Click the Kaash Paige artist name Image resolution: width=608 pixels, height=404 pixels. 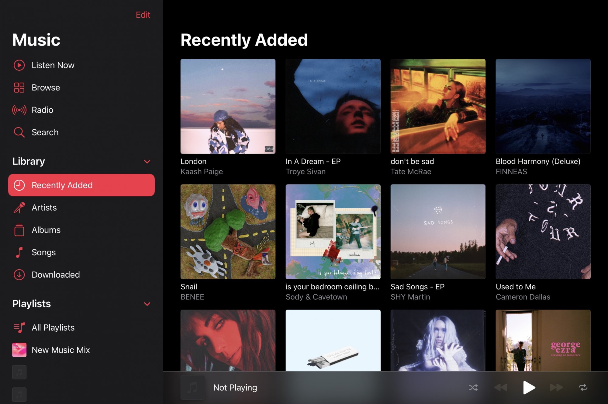202,172
